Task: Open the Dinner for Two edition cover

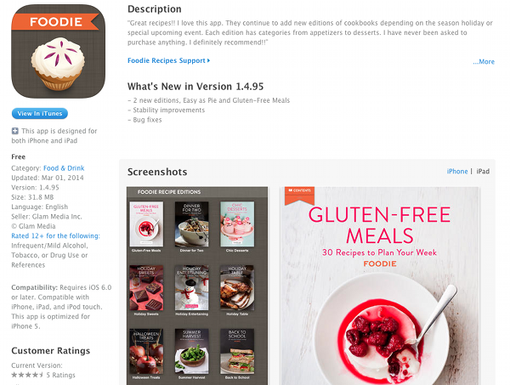Action: tap(192, 224)
